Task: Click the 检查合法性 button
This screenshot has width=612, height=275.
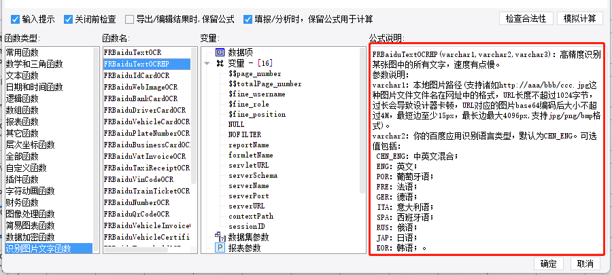Action: [526, 18]
